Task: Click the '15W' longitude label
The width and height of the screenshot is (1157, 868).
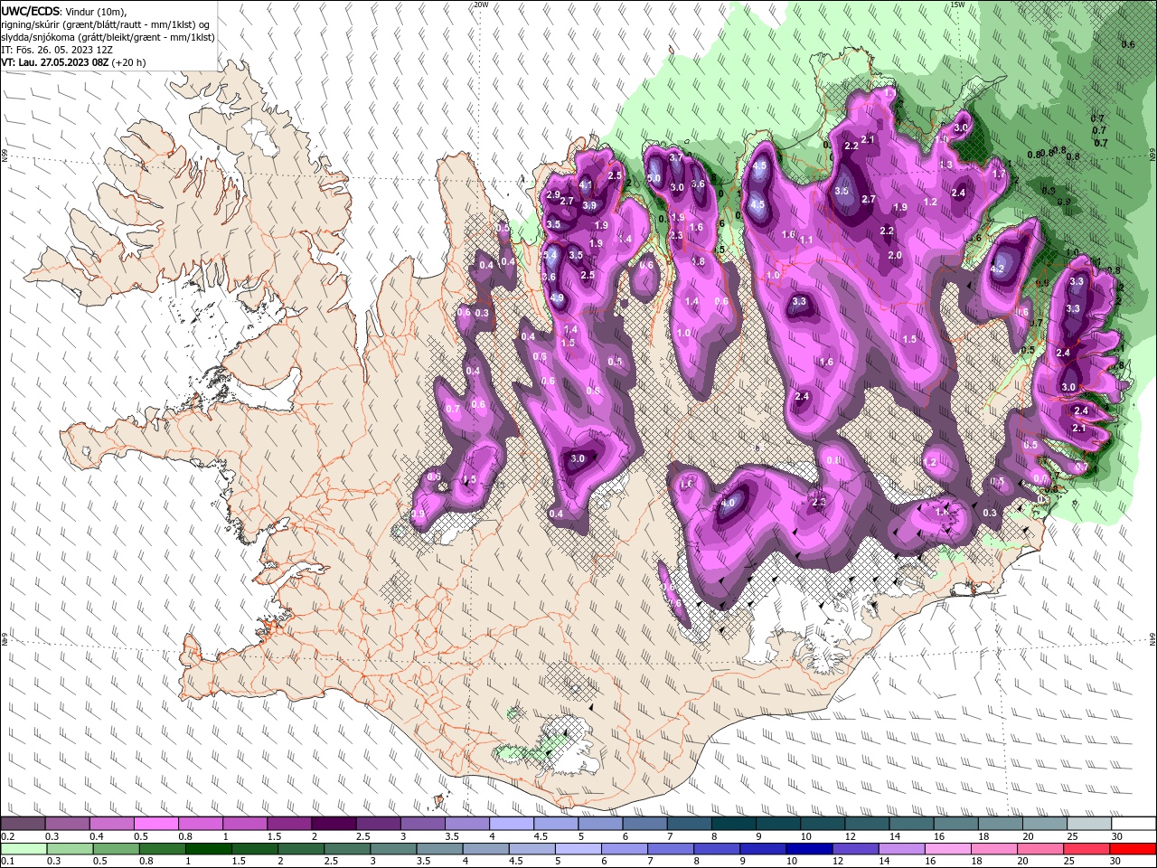Action: click(x=957, y=5)
